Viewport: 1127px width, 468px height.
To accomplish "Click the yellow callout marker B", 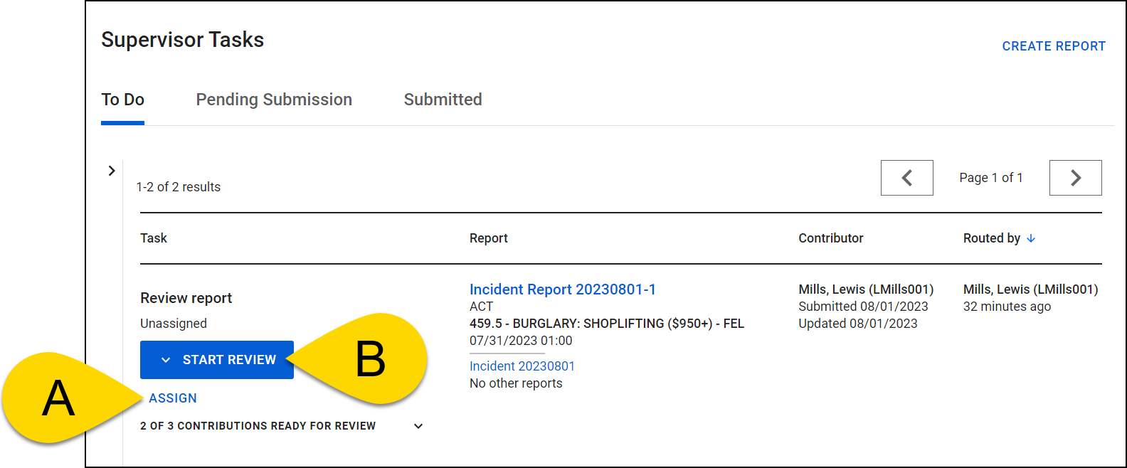I will point(370,359).
